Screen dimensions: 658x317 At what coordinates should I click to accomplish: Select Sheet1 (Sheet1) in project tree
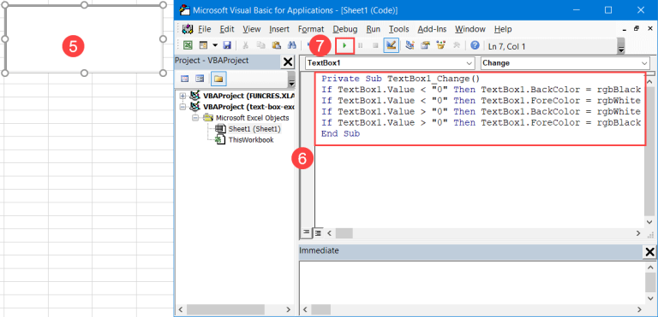tap(254, 129)
